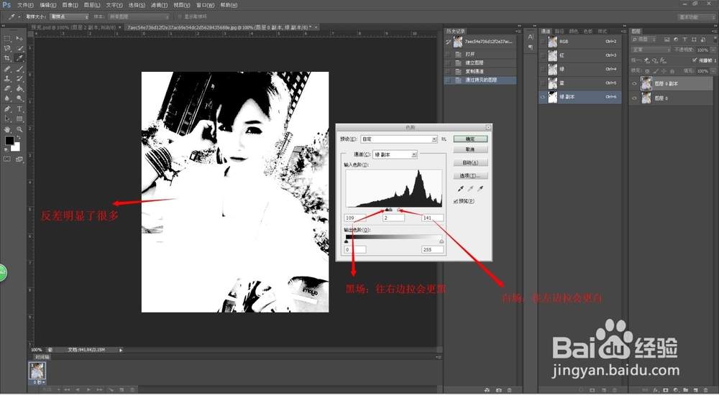719x395 pixels.
Task: Select the Path Selection tool
Action: (x=7, y=118)
